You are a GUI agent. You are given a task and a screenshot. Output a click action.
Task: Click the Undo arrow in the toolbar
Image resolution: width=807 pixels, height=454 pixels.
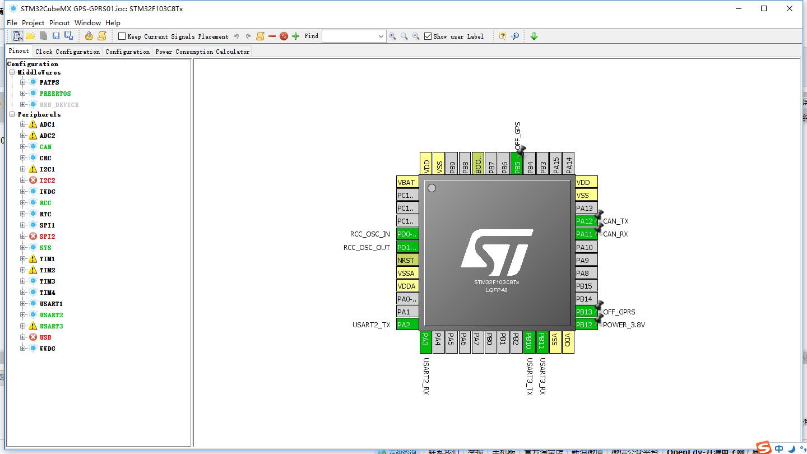coord(236,36)
